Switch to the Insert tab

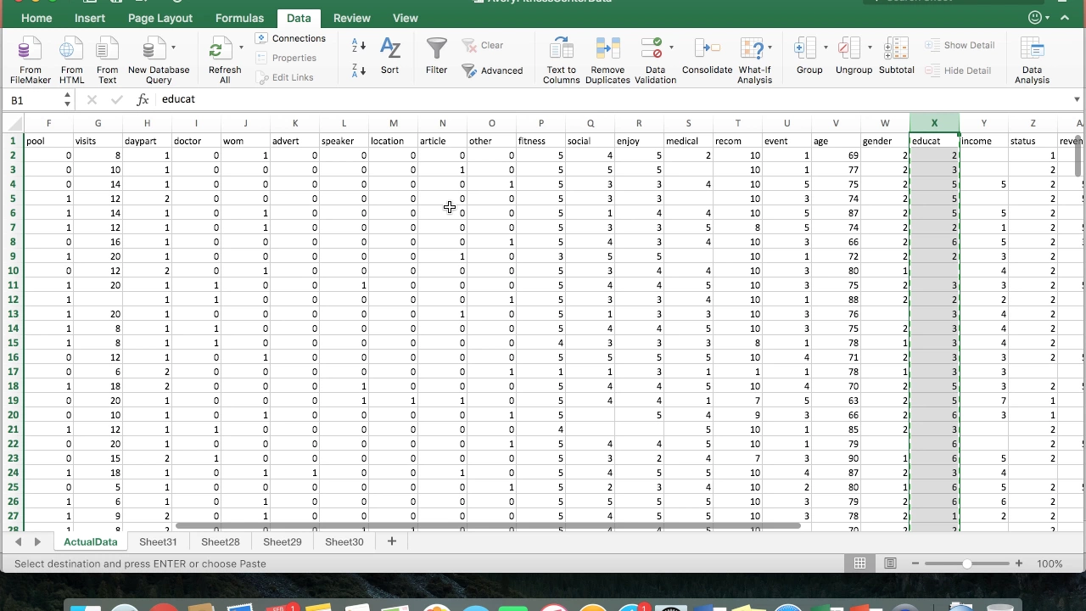tap(90, 18)
